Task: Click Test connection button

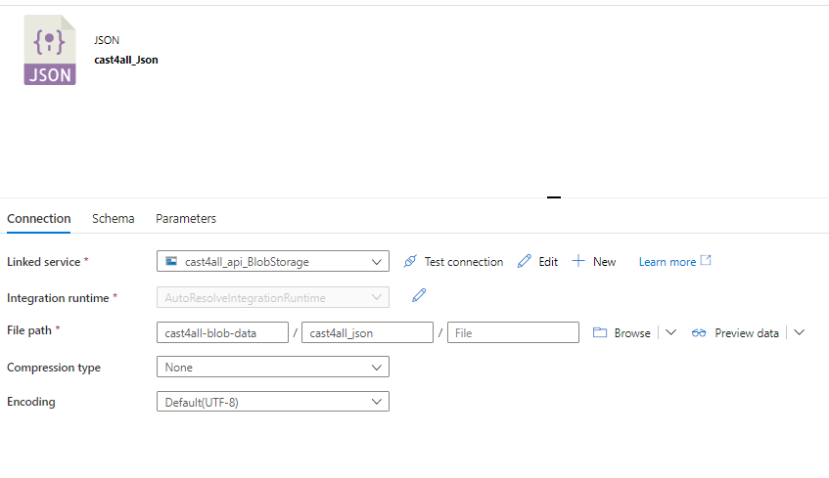Action: point(453,261)
